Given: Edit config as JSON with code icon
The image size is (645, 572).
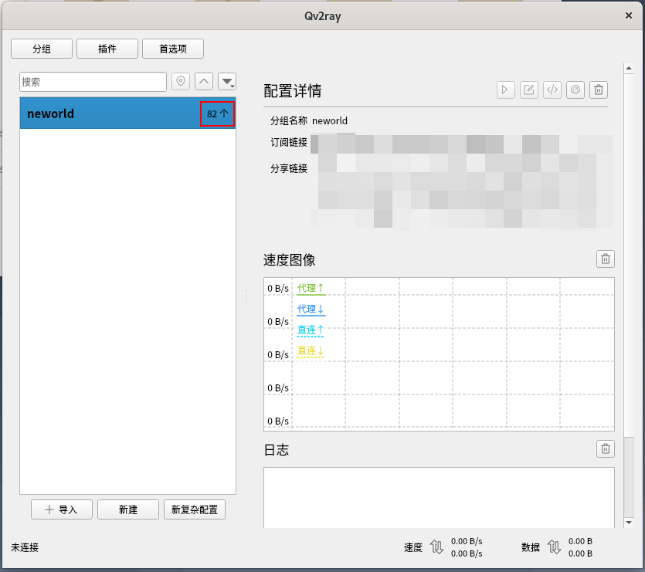Looking at the screenshot, I should [x=552, y=90].
